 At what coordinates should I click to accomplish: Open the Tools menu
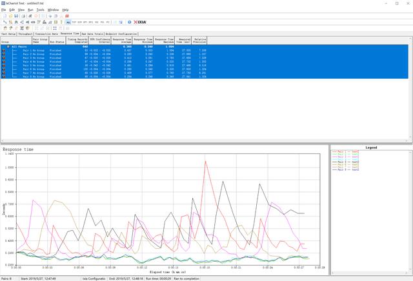41,10
